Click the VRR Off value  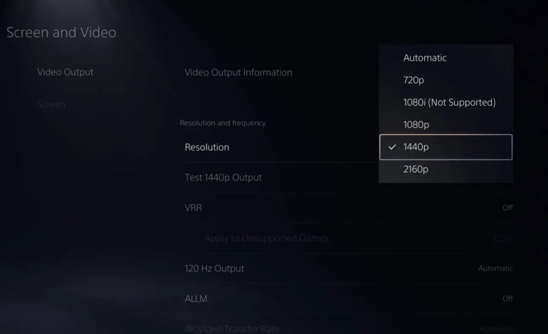click(507, 208)
